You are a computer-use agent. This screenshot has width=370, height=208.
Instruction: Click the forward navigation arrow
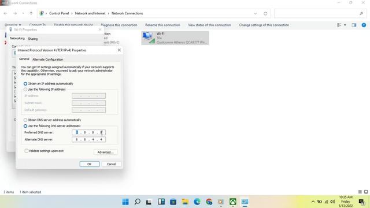pyautogui.click(x=15, y=13)
